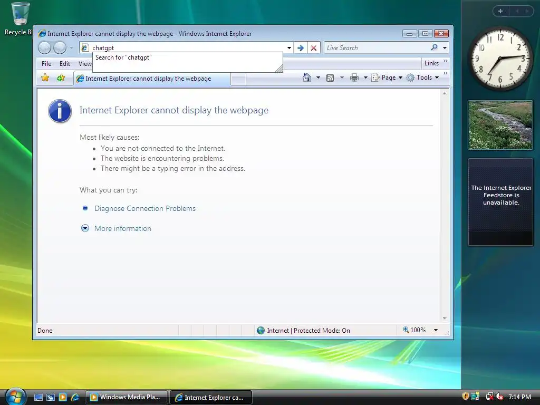Open the zoom level dropdown arrow
Screen dimensions: 540x405
436,330
